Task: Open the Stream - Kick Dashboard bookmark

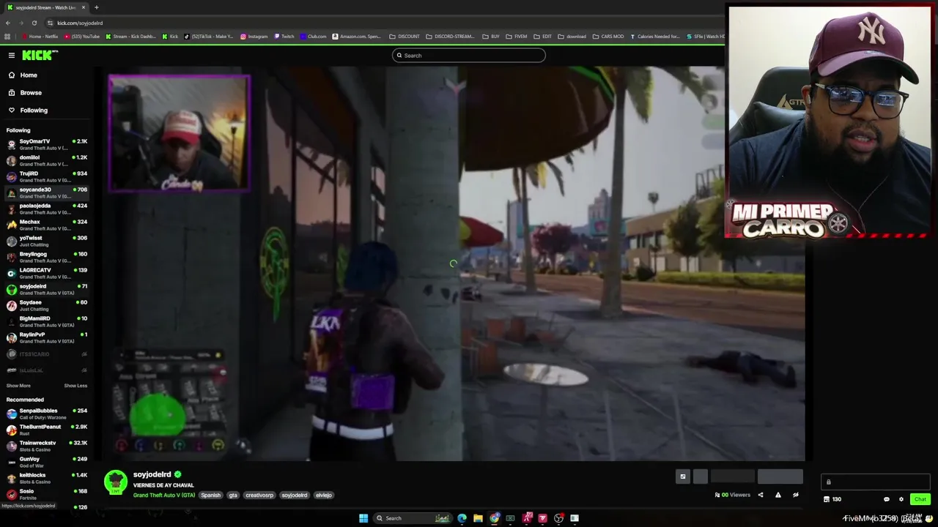Action: 132,36
